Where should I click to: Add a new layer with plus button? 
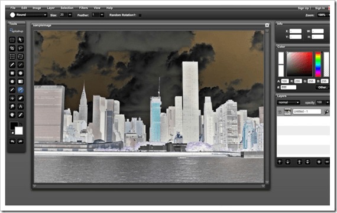tap(319, 162)
